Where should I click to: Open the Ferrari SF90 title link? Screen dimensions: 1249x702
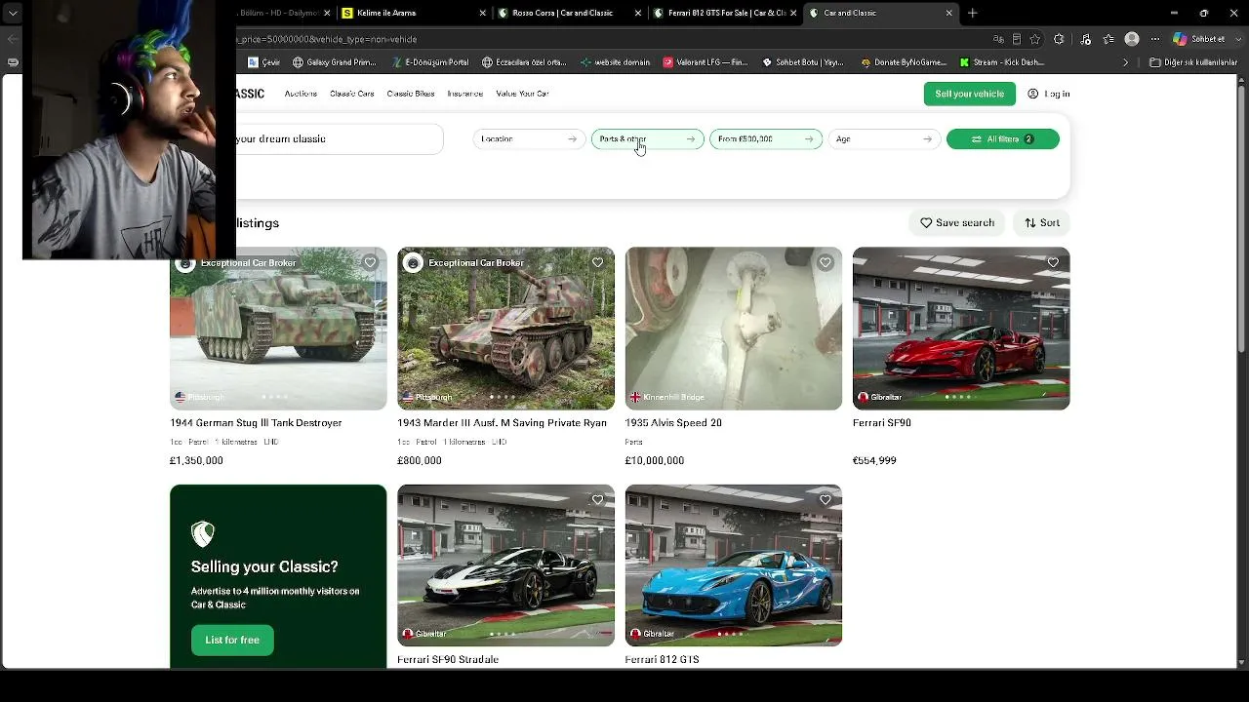(x=882, y=423)
